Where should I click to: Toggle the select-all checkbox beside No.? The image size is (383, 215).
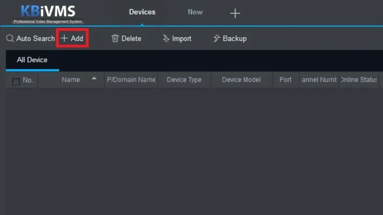tap(16, 82)
